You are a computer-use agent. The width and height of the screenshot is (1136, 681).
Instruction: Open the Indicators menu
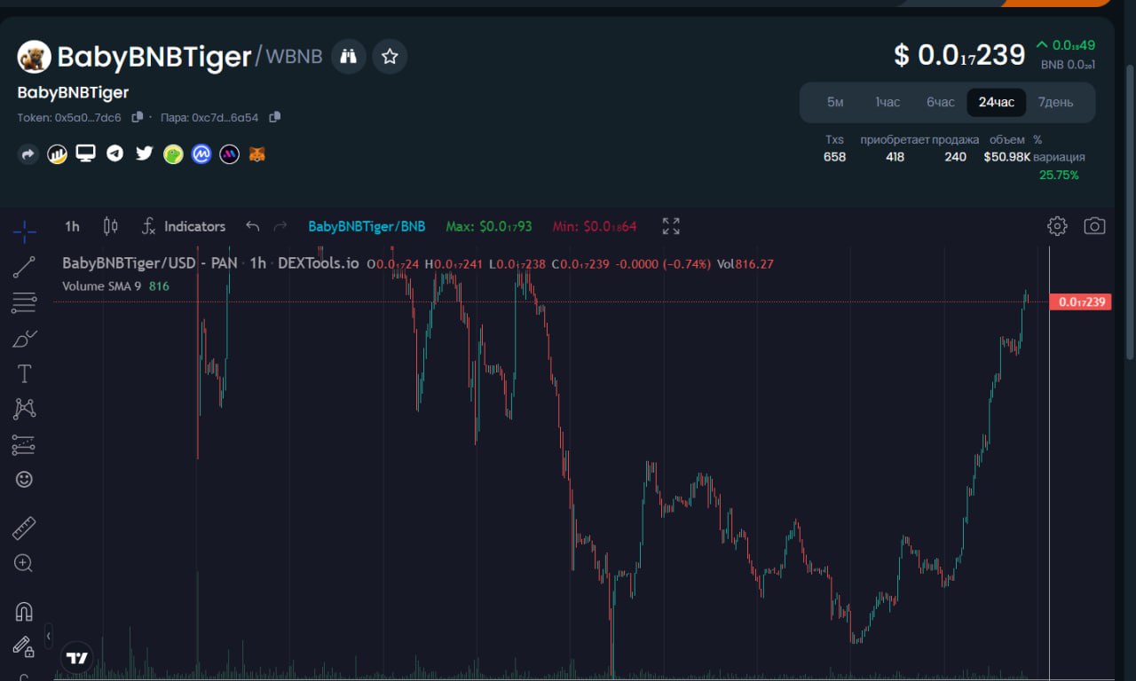[184, 226]
